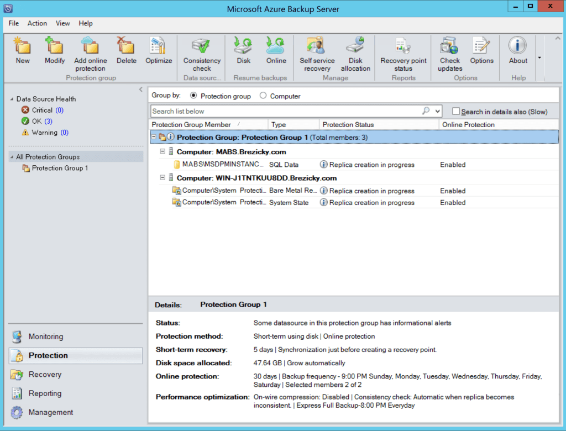Viewport: 566px width, 431px height.
Task: Click the Search list below field
Action: click(285, 111)
